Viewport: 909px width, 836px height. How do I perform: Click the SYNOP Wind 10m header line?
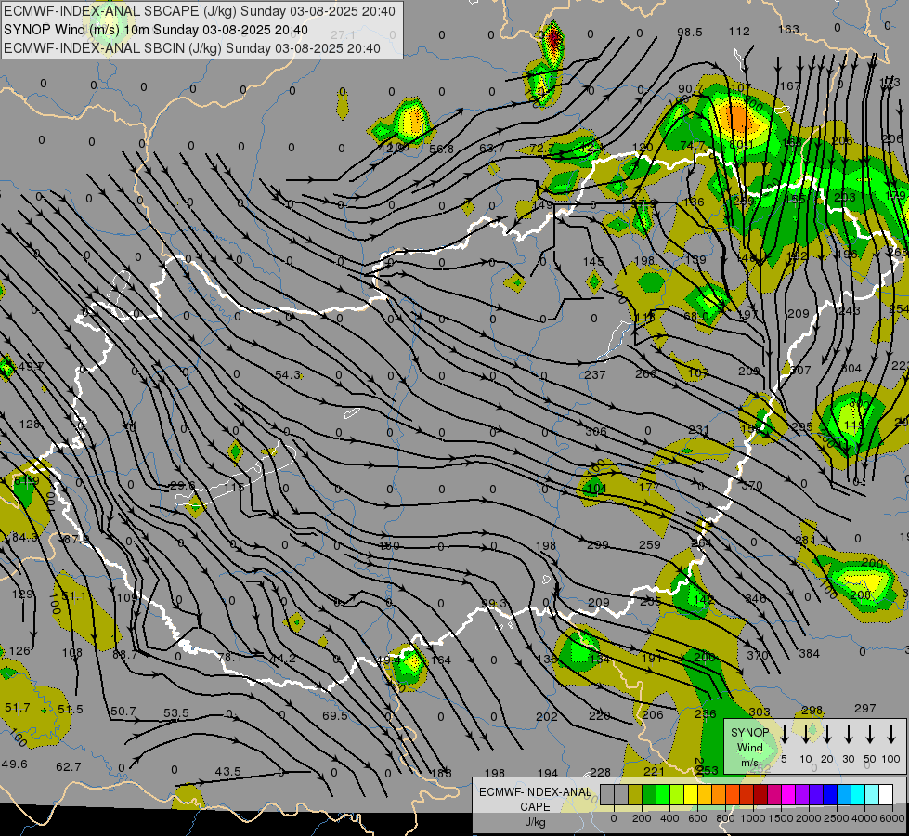(x=156, y=30)
